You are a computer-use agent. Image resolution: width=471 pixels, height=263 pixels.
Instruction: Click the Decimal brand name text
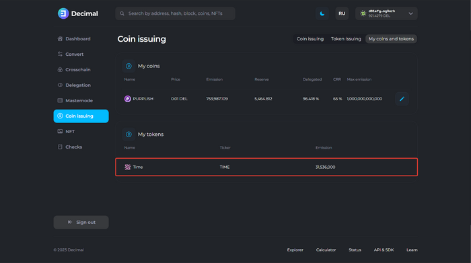tap(84, 13)
